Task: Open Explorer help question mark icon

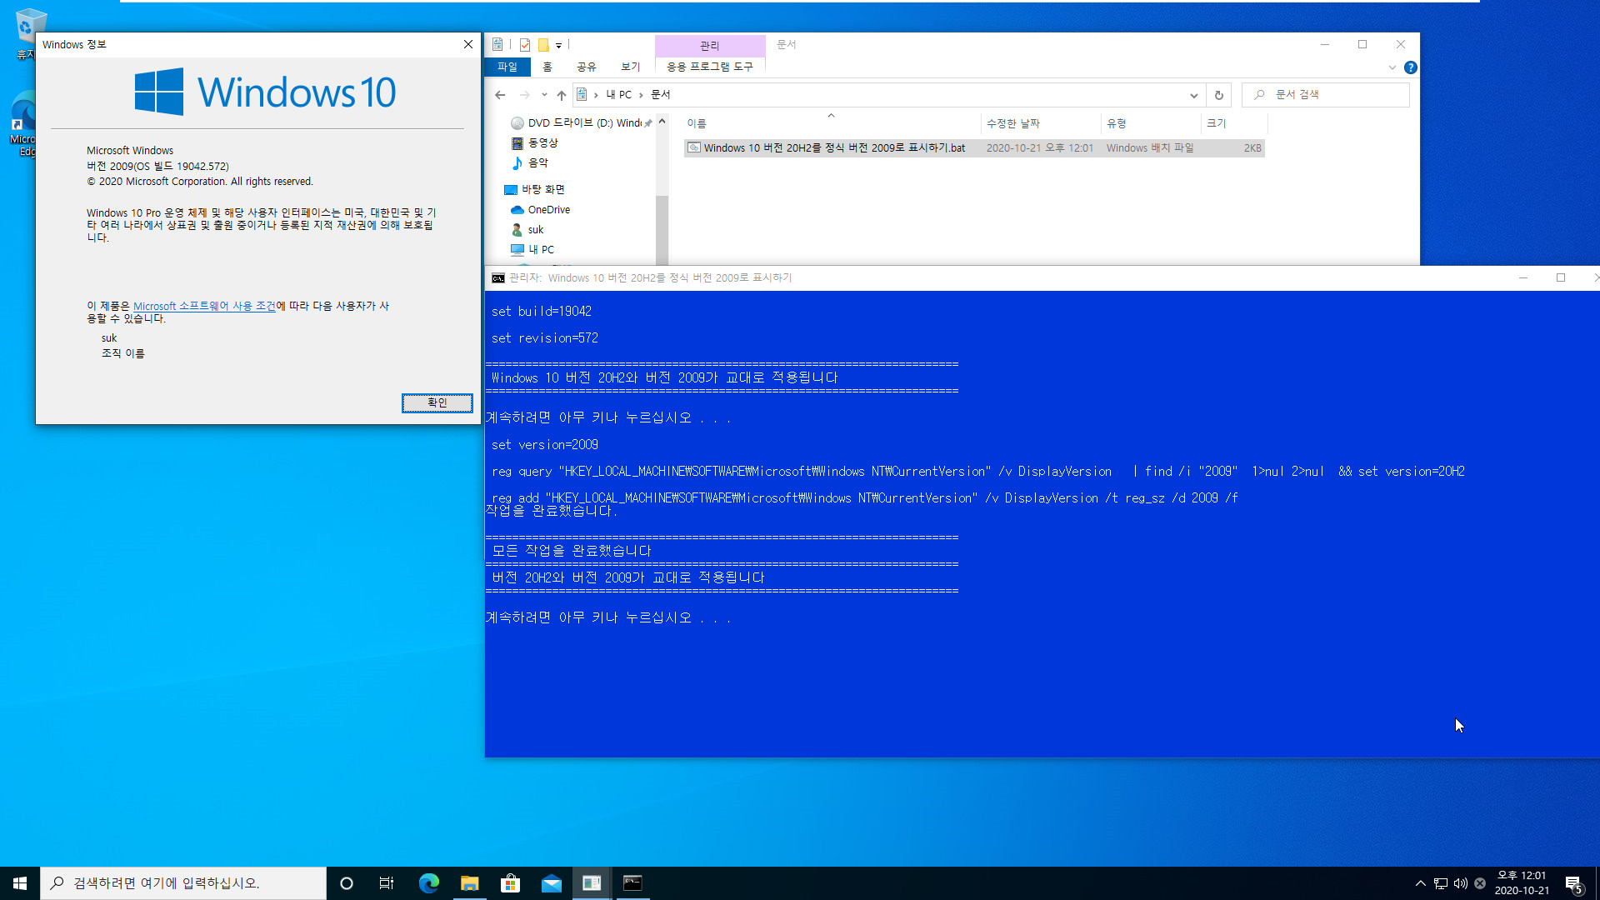Action: [x=1410, y=67]
